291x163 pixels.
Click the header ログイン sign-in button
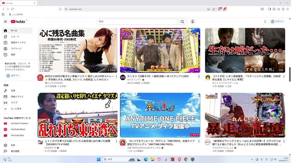[278, 22]
